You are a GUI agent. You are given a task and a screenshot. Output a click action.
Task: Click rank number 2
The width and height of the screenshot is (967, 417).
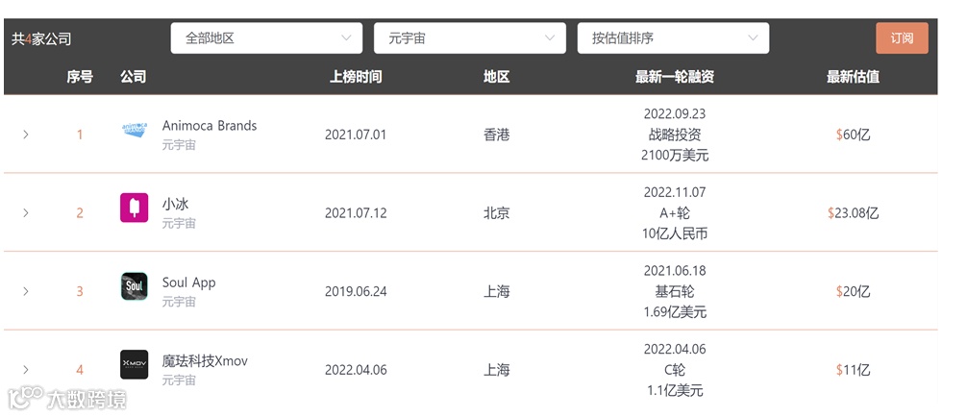[80, 212]
